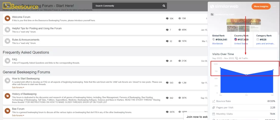The height and width of the screenshot is (120, 280).
Task: Click the History of Beekeeping 387K views
Action: pos(184,98)
